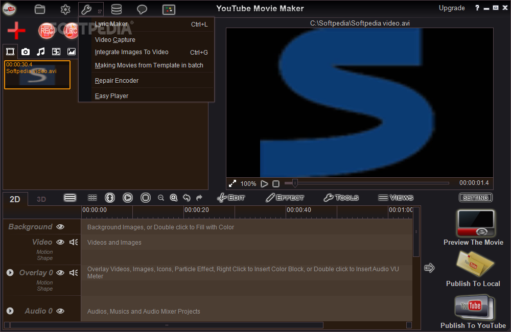This screenshot has height=332, width=511.
Task: Open the EFFECT menu
Action: pyautogui.click(x=285, y=198)
